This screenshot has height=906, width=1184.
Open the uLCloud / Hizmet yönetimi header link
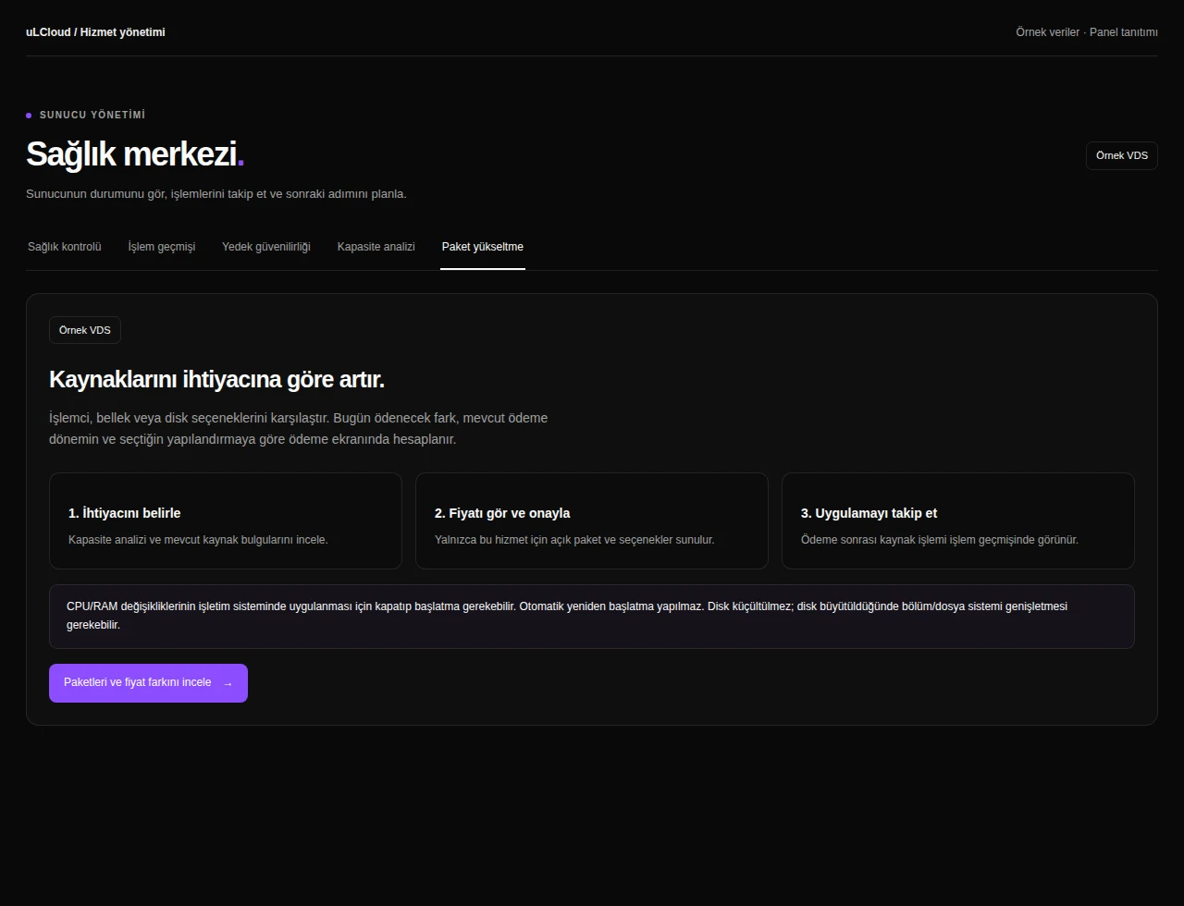pos(95,32)
